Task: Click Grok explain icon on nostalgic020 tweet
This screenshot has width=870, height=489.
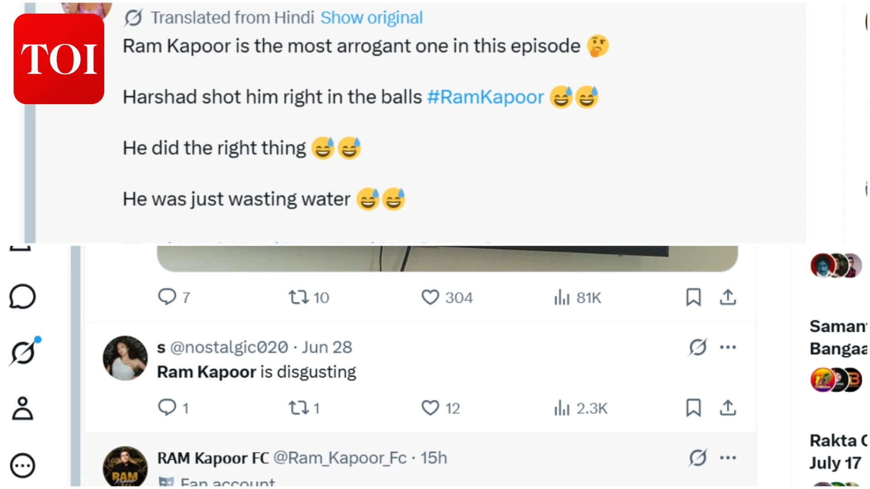Action: click(698, 347)
